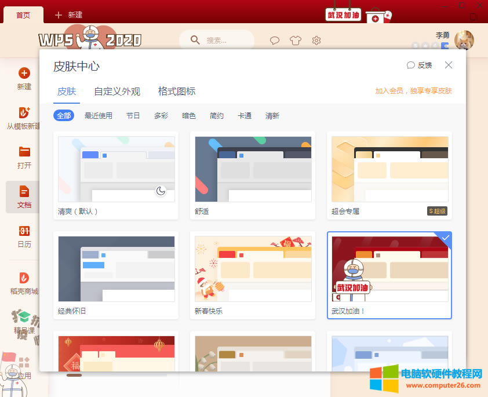Click the chat bubble message icon
Screen dimensions: 488x397
click(x=274, y=41)
